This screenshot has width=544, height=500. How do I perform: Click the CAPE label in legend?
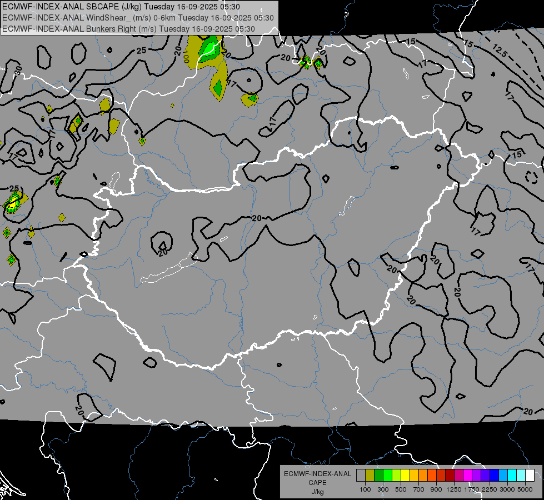tap(317, 483)
